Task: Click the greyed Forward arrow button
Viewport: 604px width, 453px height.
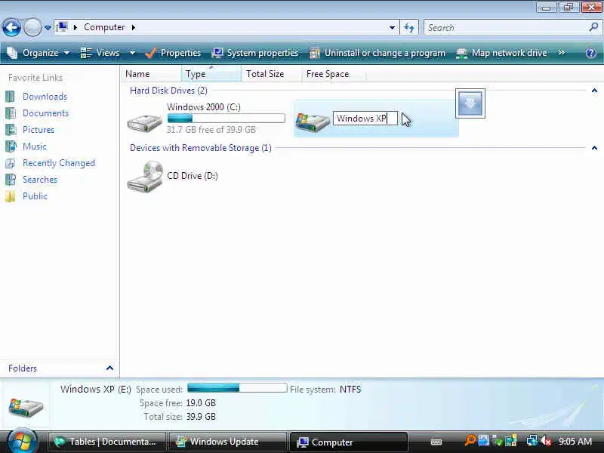Action: [33, 27]
